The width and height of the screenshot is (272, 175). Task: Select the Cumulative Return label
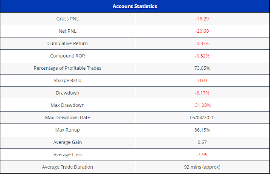pos(68,43)
